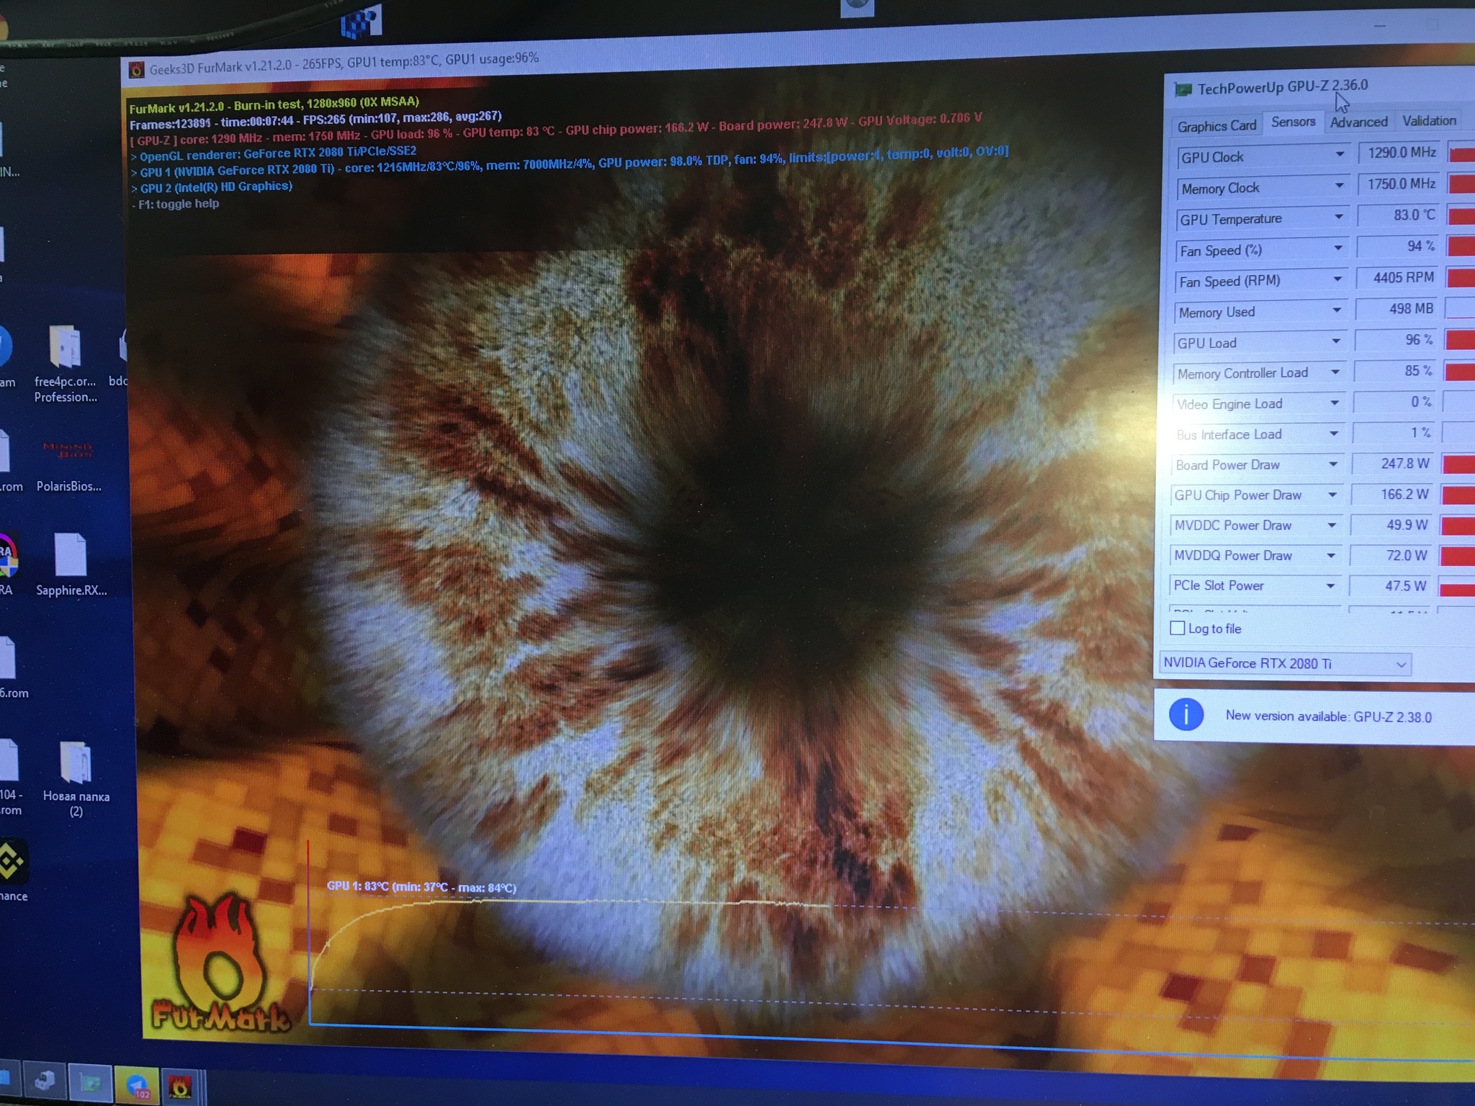Open the free4pc.or... Profession... desktop folder
Viewport: 1475px width, 1106px height.
pyautogui.click(x=66, y=364)
